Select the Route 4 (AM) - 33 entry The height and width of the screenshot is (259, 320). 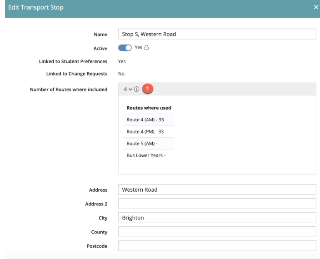(x=145, y=120)
